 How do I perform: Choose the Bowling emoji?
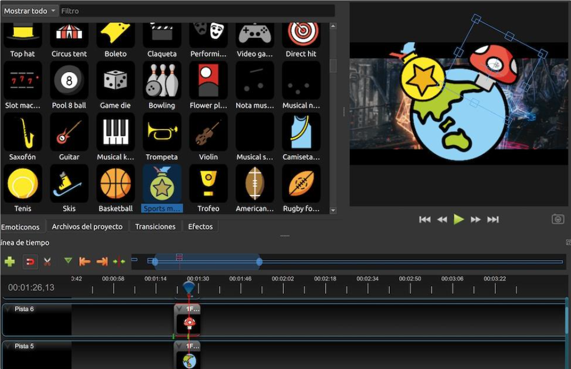(161, 86)
